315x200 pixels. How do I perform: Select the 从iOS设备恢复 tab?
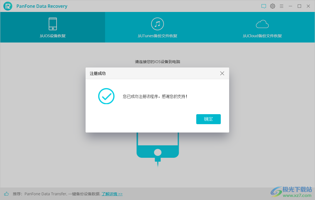pos(53,27)
